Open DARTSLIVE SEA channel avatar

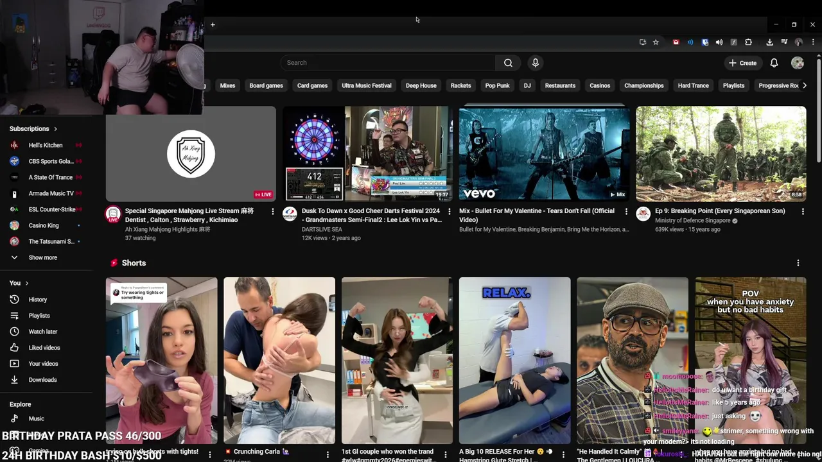(x=290, y=214)
